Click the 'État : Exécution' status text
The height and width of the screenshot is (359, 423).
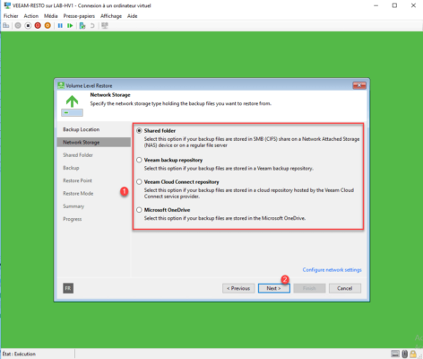(19, 354)
